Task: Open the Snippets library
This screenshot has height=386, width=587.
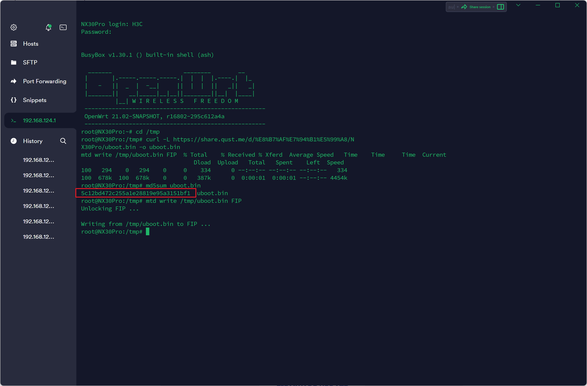Action: pyautogui.click(x=34, y=100)
